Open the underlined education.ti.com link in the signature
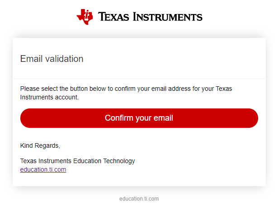This screenshot has width=278, height=211. (43, 169)
